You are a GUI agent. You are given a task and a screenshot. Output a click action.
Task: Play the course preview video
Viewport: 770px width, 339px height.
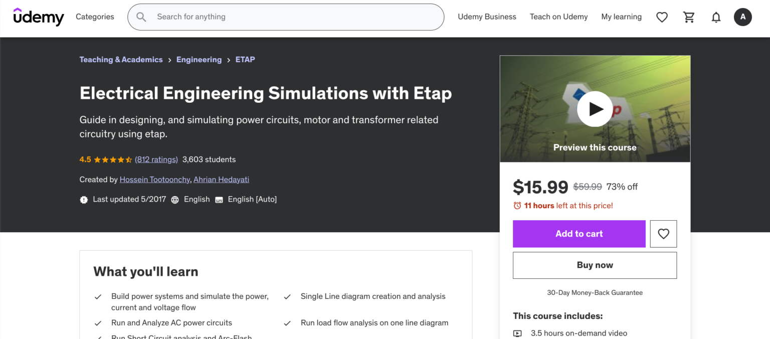coord(595,109)
